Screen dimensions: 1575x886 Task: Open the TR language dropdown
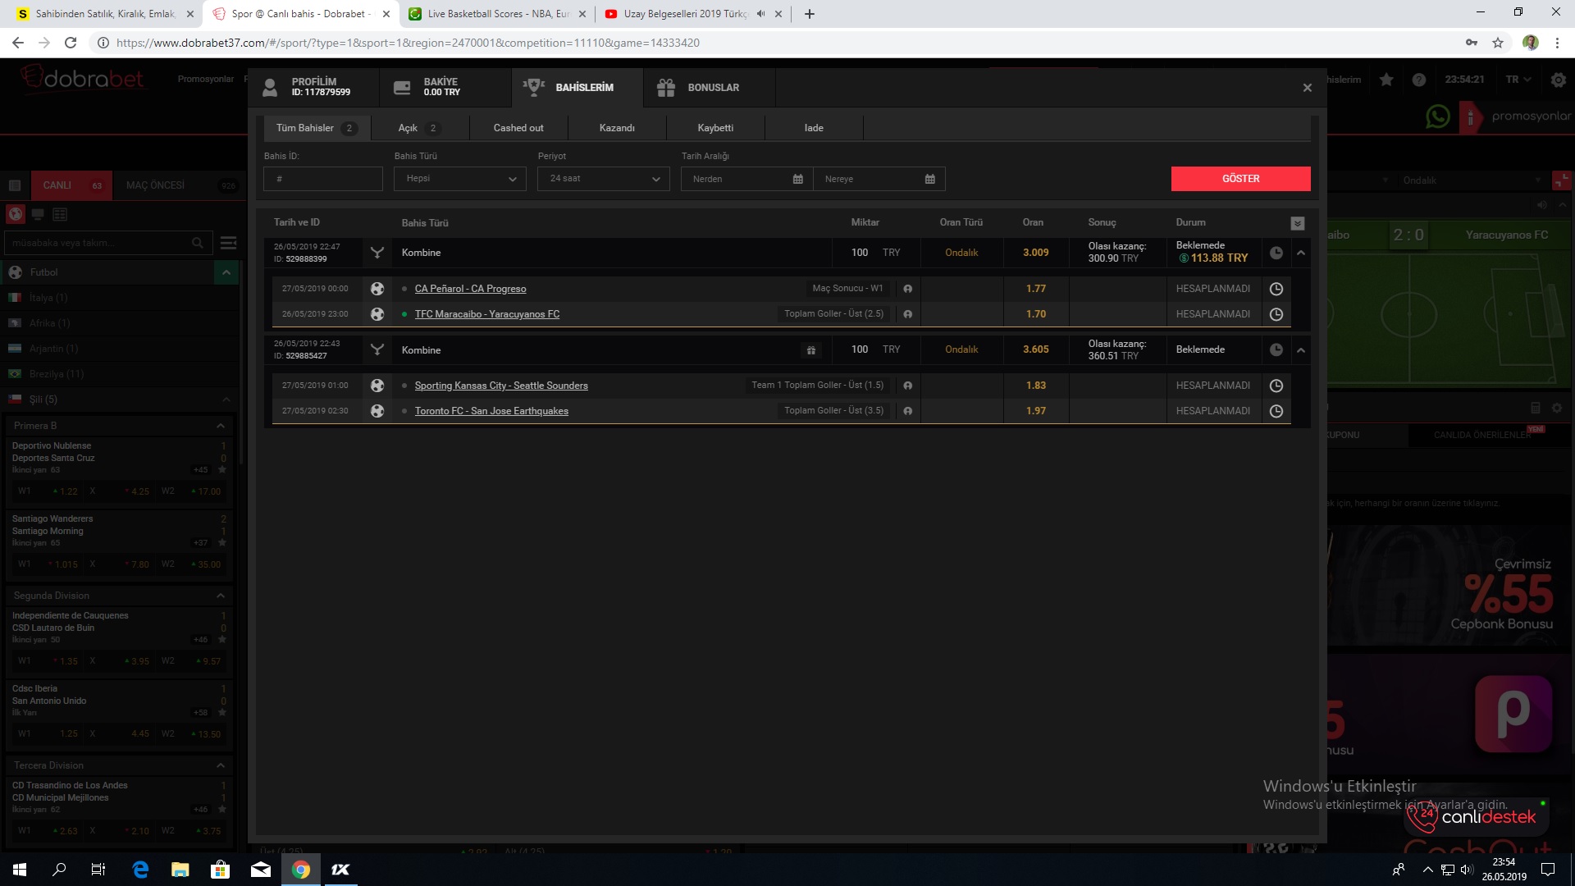[x=1518, y=80]
